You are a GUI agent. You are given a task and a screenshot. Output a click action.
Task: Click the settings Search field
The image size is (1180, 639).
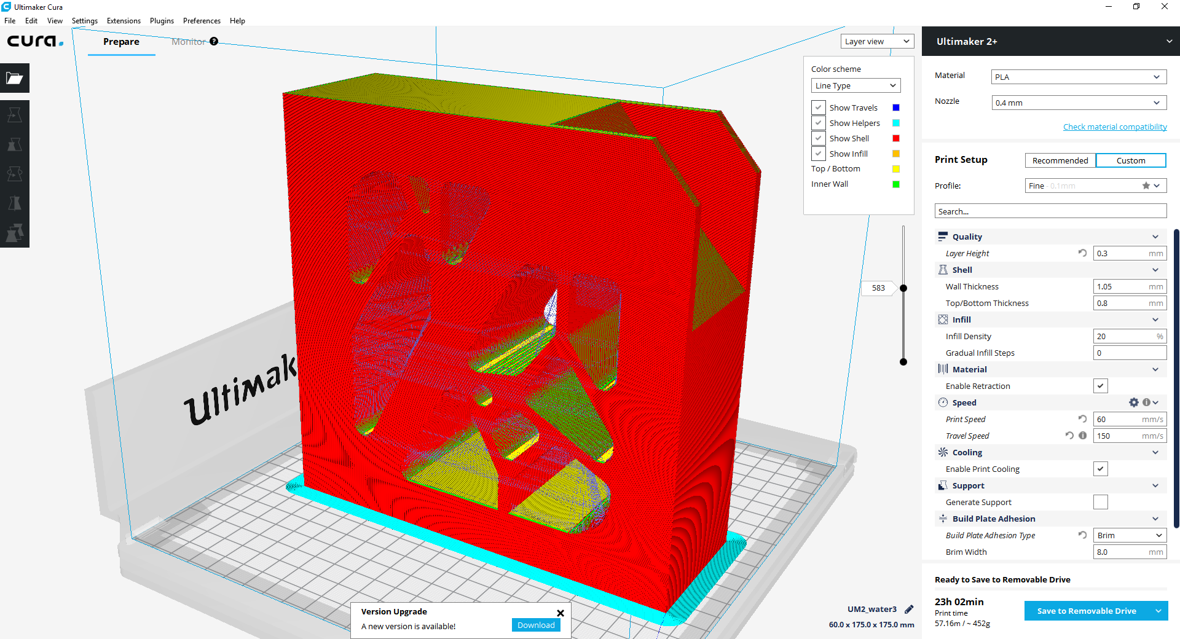(1050, 211)
